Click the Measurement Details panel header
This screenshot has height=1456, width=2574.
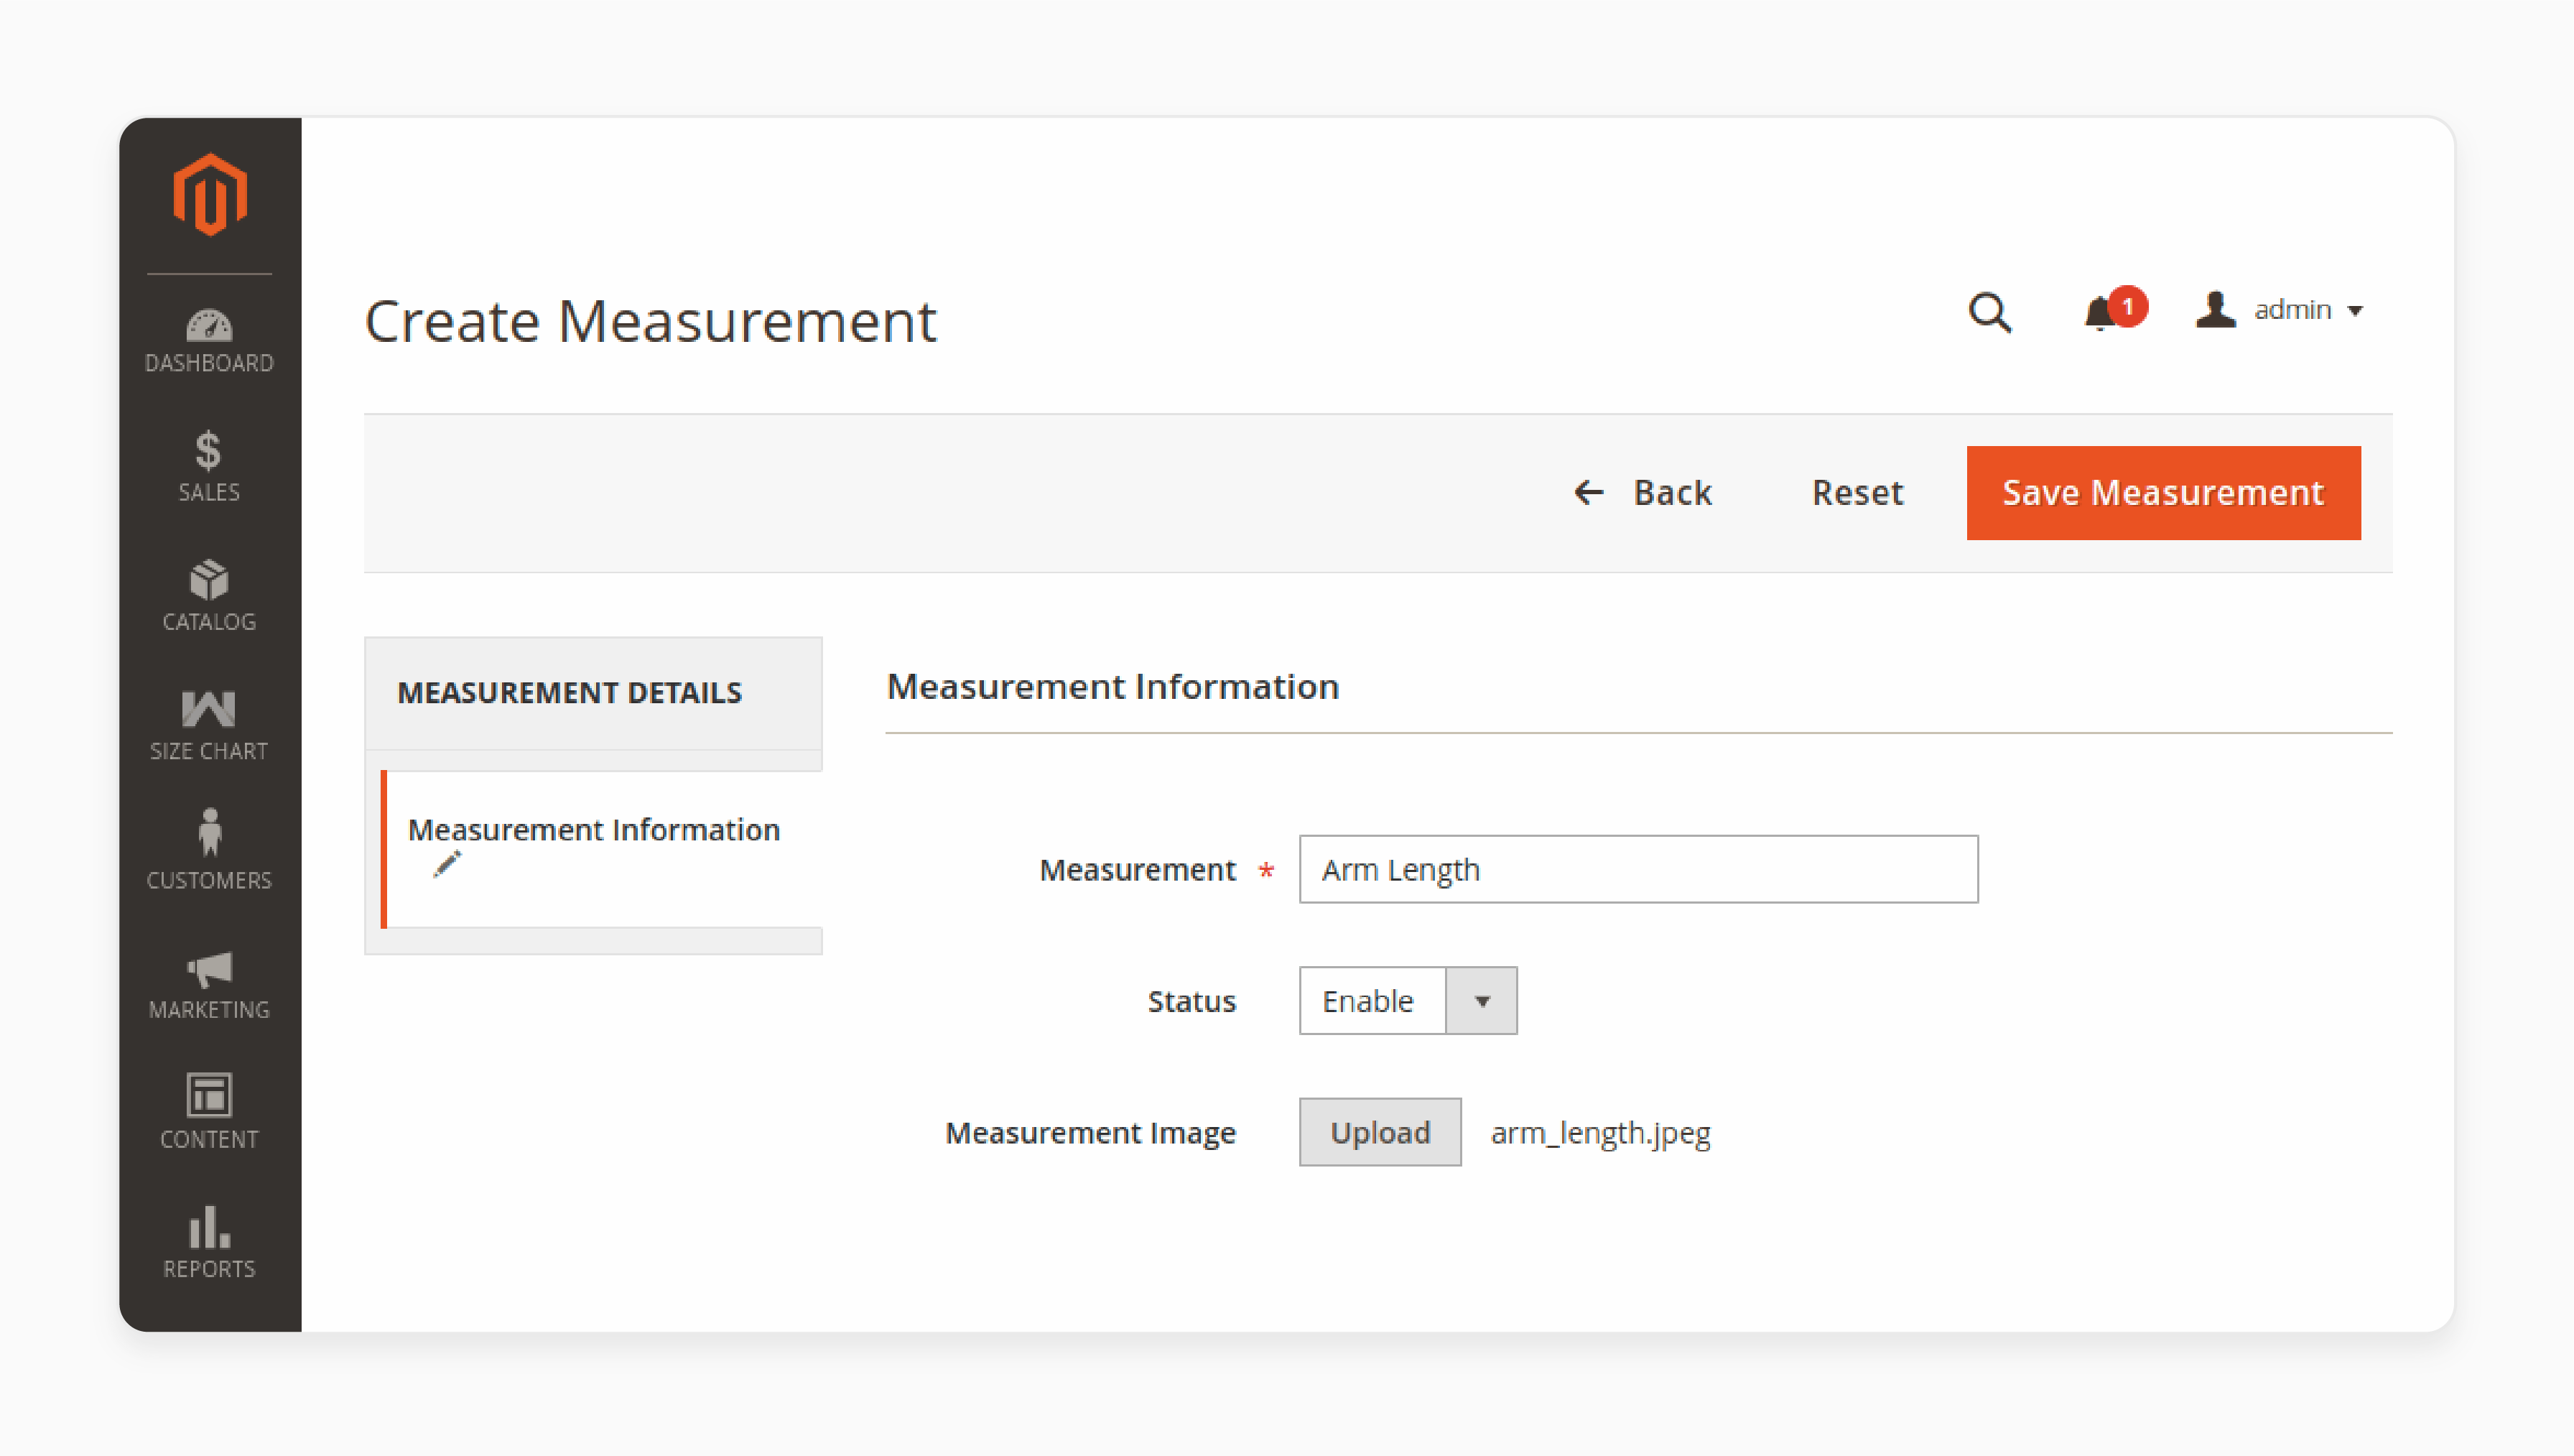[593, 693]
